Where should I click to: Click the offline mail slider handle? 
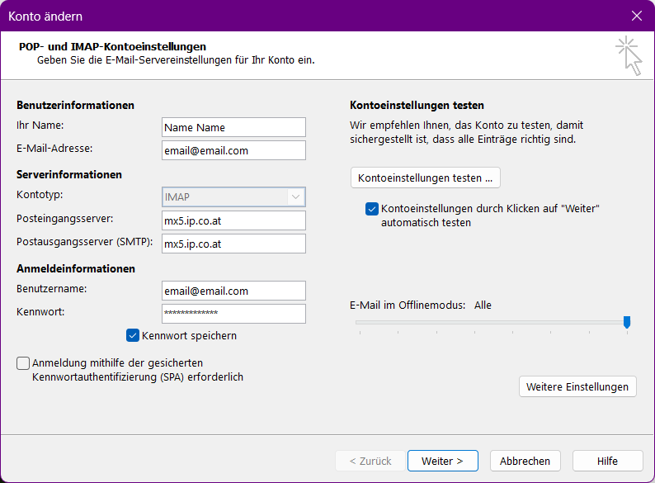[x=627, y=322]
